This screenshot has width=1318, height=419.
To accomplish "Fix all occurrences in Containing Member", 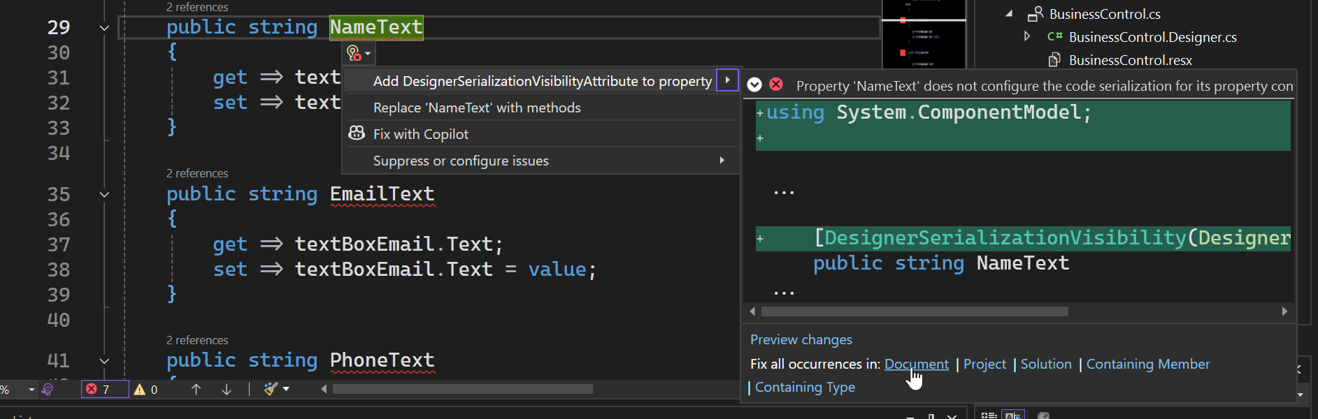I will pos(1147,364).
